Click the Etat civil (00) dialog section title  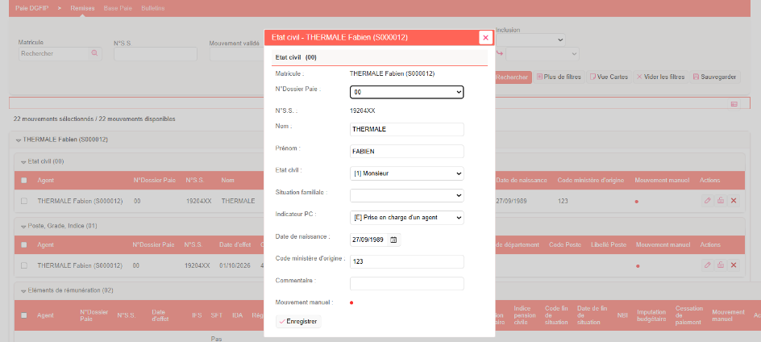point(296,57)
